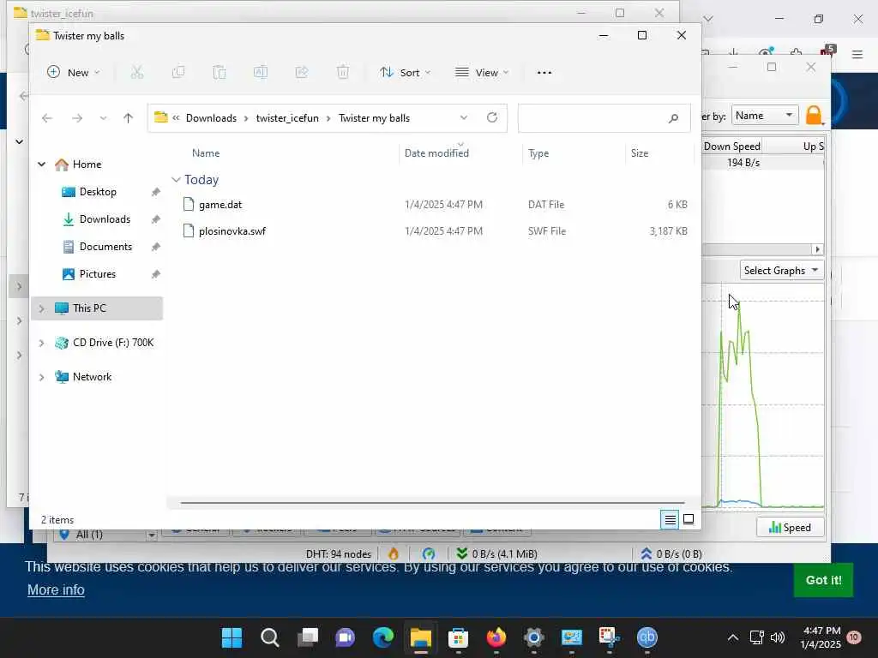Screen dimensions: 878x658
Task: Open the More info cookie link
Action: (56, 589)
